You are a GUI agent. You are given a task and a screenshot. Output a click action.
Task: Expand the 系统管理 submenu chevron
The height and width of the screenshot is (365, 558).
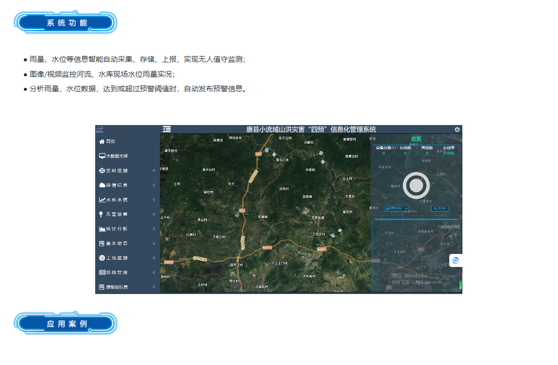click(x=154, y=272)
